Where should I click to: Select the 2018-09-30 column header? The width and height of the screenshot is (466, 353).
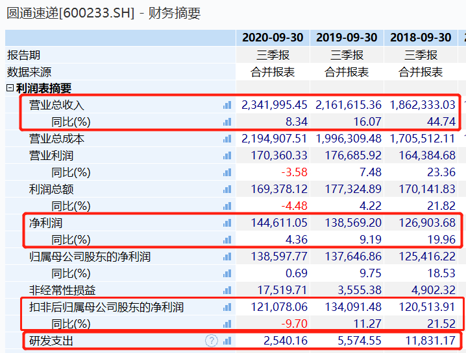[421, 38]
